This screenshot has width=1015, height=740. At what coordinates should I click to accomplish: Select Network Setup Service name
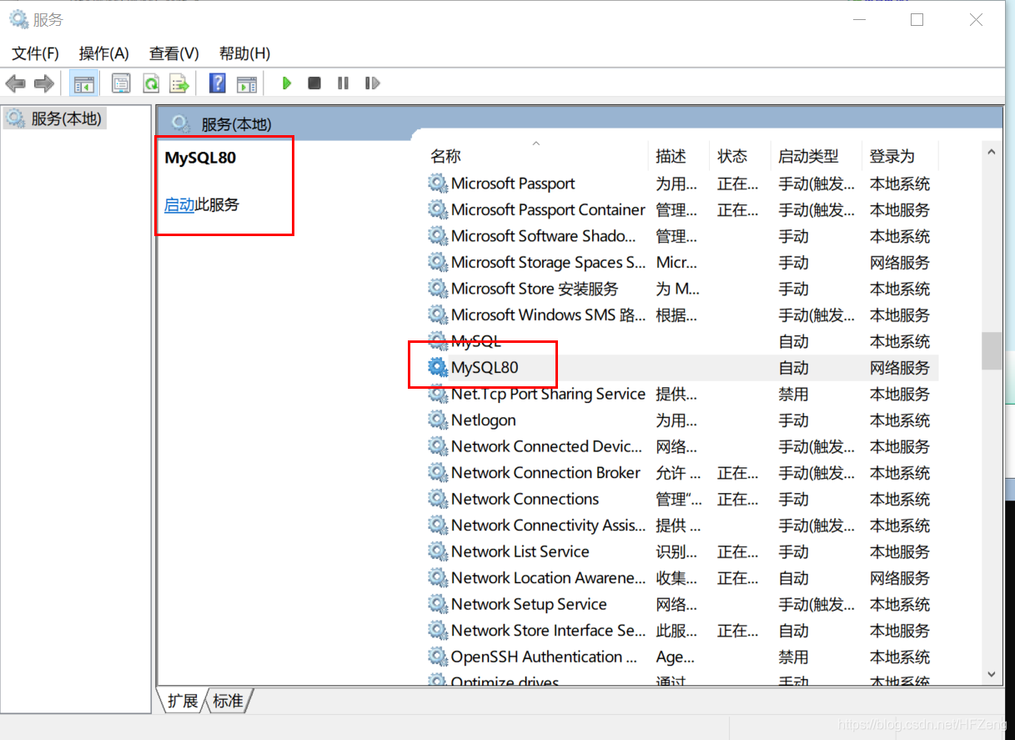[529, 604]
